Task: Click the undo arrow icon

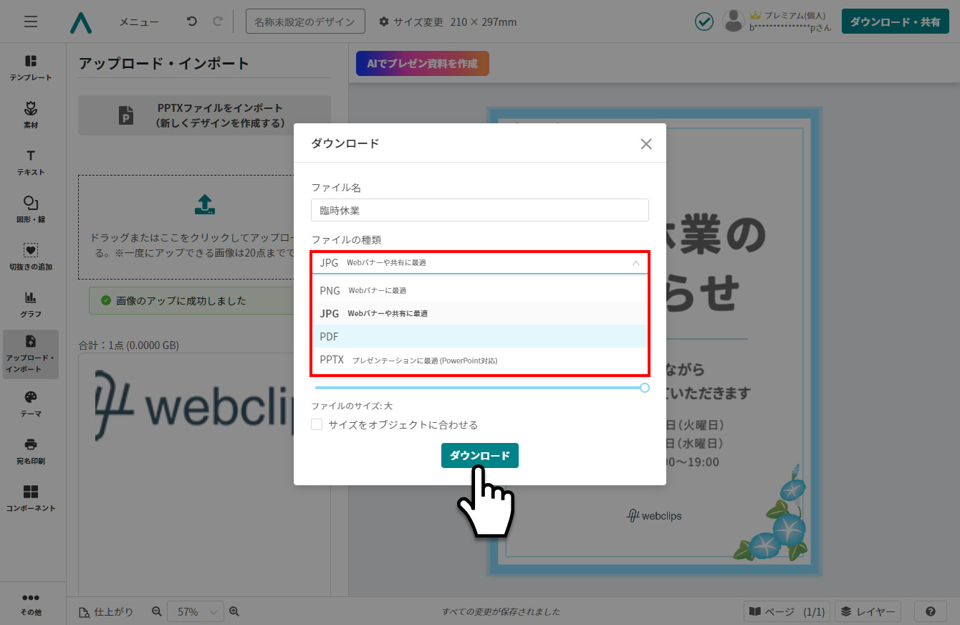Action: coord(191,22)
